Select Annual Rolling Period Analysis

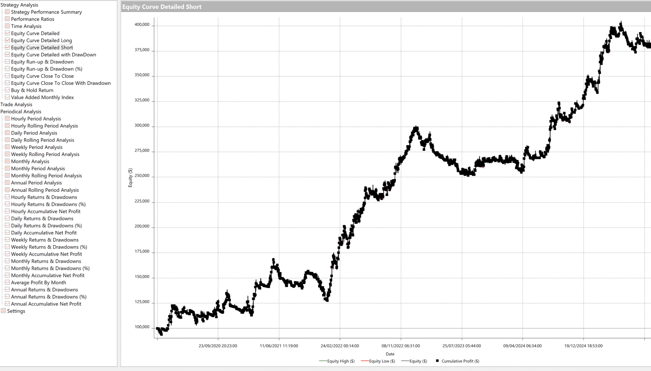pyautogui.click(x=45, y=190)
